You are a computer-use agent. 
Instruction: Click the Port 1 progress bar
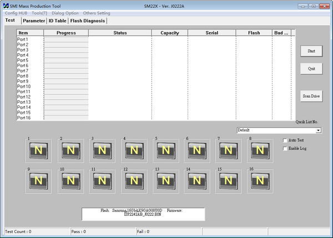pyautogui.click(x=66, y=39)
